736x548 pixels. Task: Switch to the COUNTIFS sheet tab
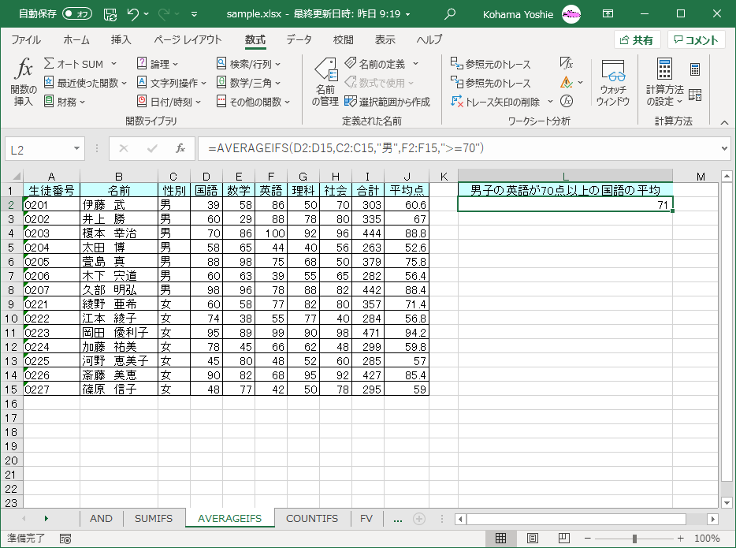click(x=312, y=518)
